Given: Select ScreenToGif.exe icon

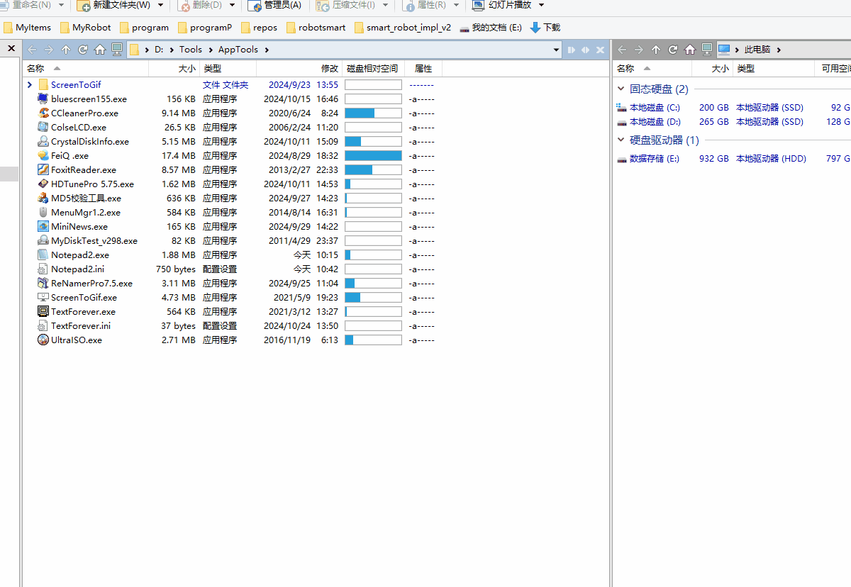Looking at the screenshot, I should point(44,298).
